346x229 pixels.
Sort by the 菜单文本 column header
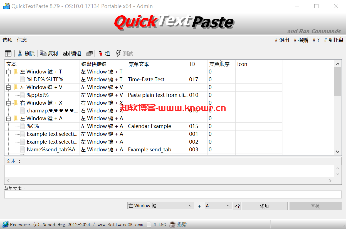(x=158, y=64)
